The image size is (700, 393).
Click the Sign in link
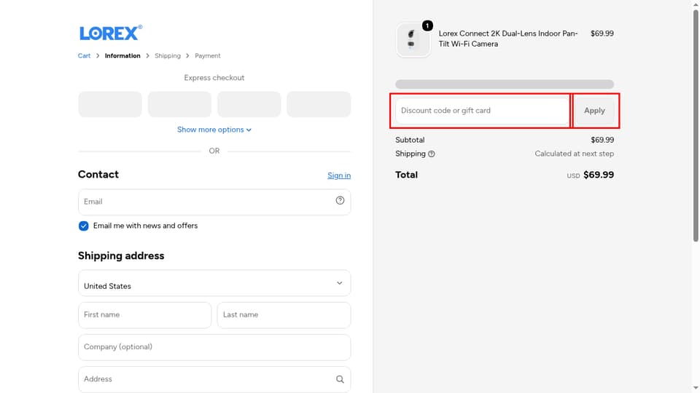pyautogui.click(x=339, y=175)
